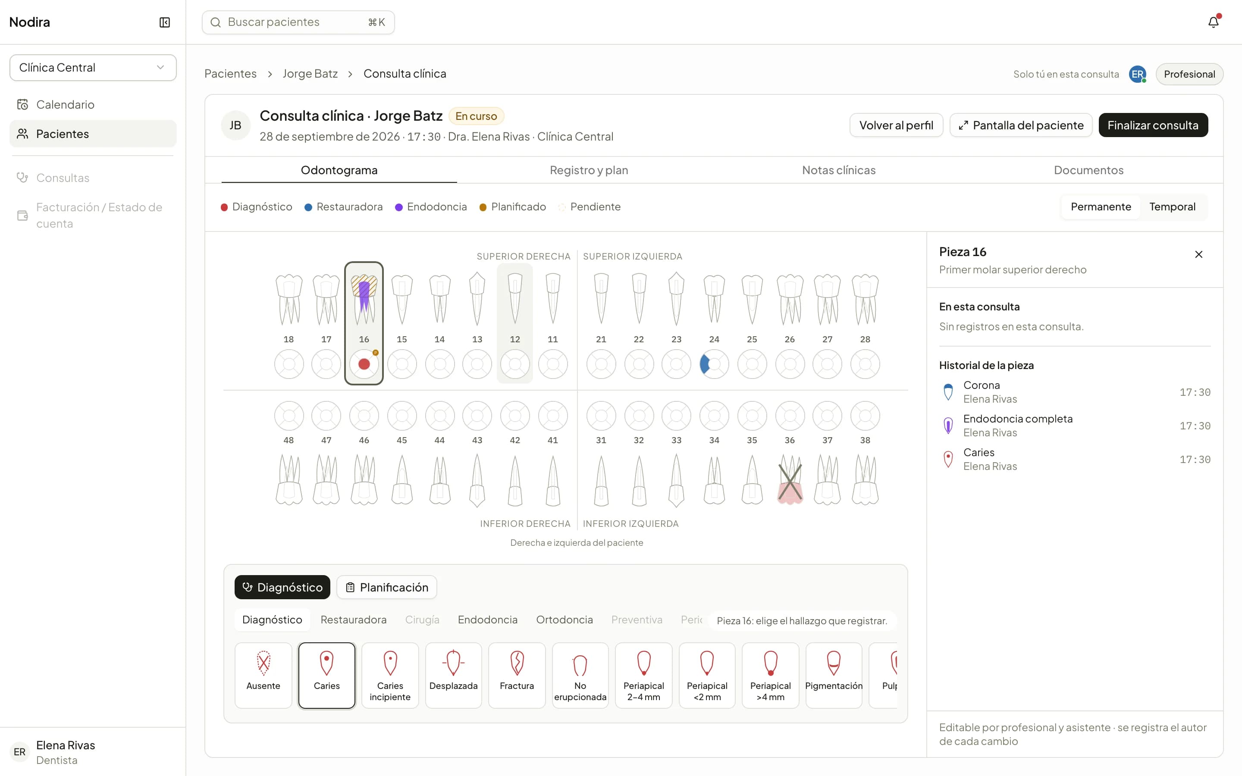This screenshot has width=1242, height=776.
Task: Open Pantalla del paciente
Action: (x=1021, y=125)
